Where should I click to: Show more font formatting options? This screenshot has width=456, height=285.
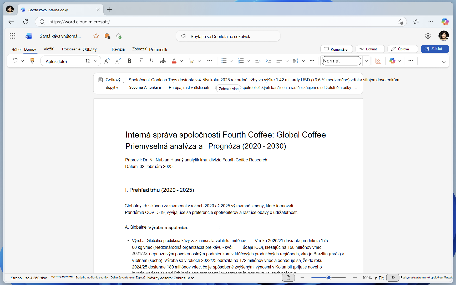point(209,61)
